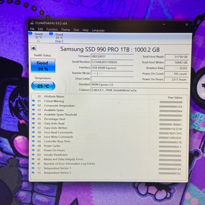205x205 pixels.
Task: Click the blue status dot for Power Cycles
Action: click(33, 145)
